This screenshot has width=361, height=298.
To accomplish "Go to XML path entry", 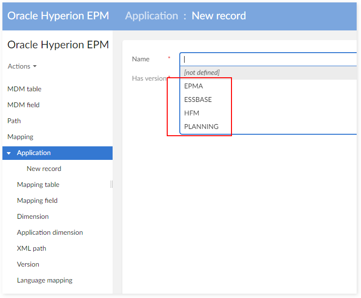I will (32, 248).
